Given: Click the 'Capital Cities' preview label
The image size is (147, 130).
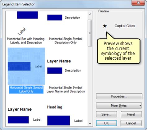Looking at the screenshot, I should [x=125, y=26].
